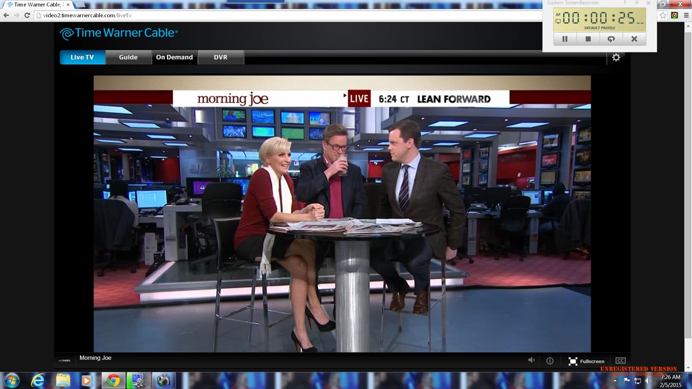Bookmark this page with the star
692x389 pixels.
click(663, 15)
